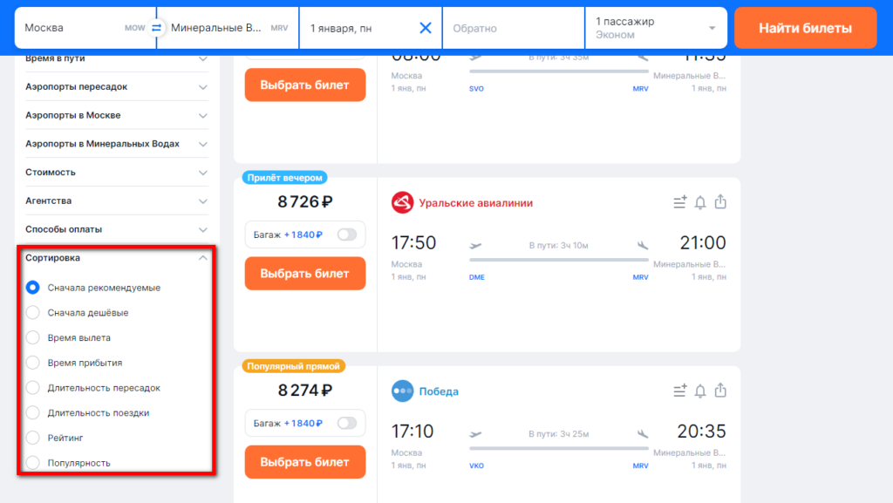Select 'Время вылета' sorting option
The image size is (893, 503).
click(33, 337)
